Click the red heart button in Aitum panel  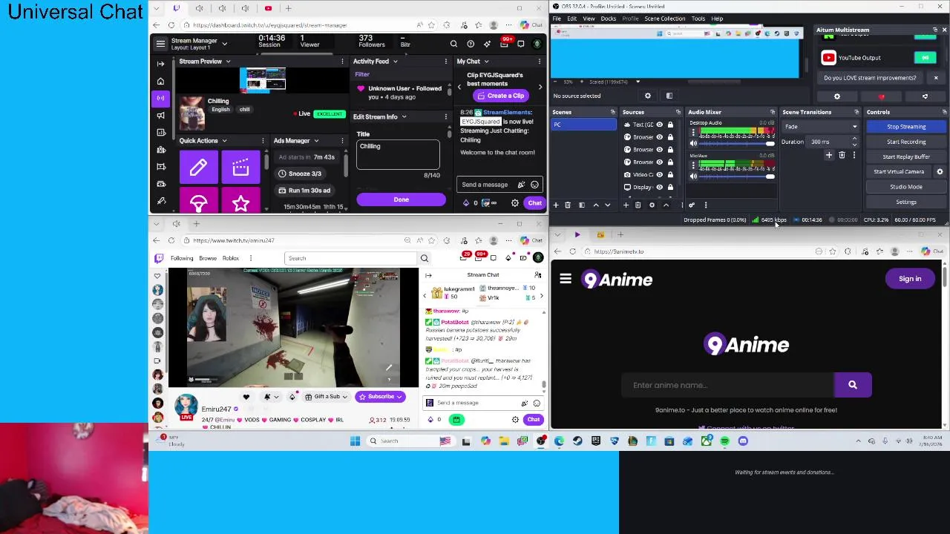[x=881, y=96]
